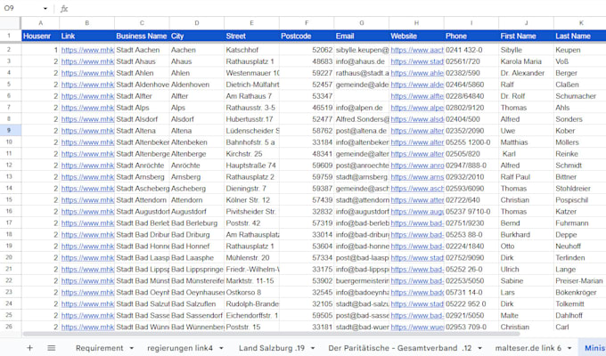Select first name cell Burkhard
606x356 pixels.
[x=527, y=235]
